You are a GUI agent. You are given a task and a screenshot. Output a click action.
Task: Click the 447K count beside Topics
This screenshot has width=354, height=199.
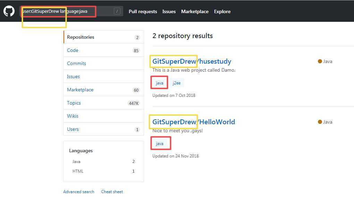click(134, 103)
